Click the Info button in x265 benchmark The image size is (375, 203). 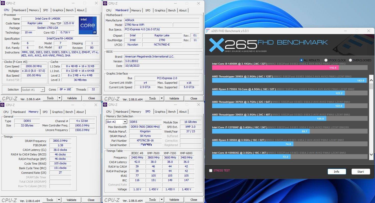pyautogui.click(x=337, y=172)
